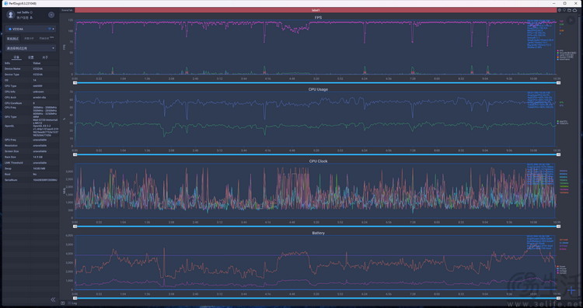This screenshot has height=308, width=583.
Task: Select the SerialNum row
Action: (31, 180)
